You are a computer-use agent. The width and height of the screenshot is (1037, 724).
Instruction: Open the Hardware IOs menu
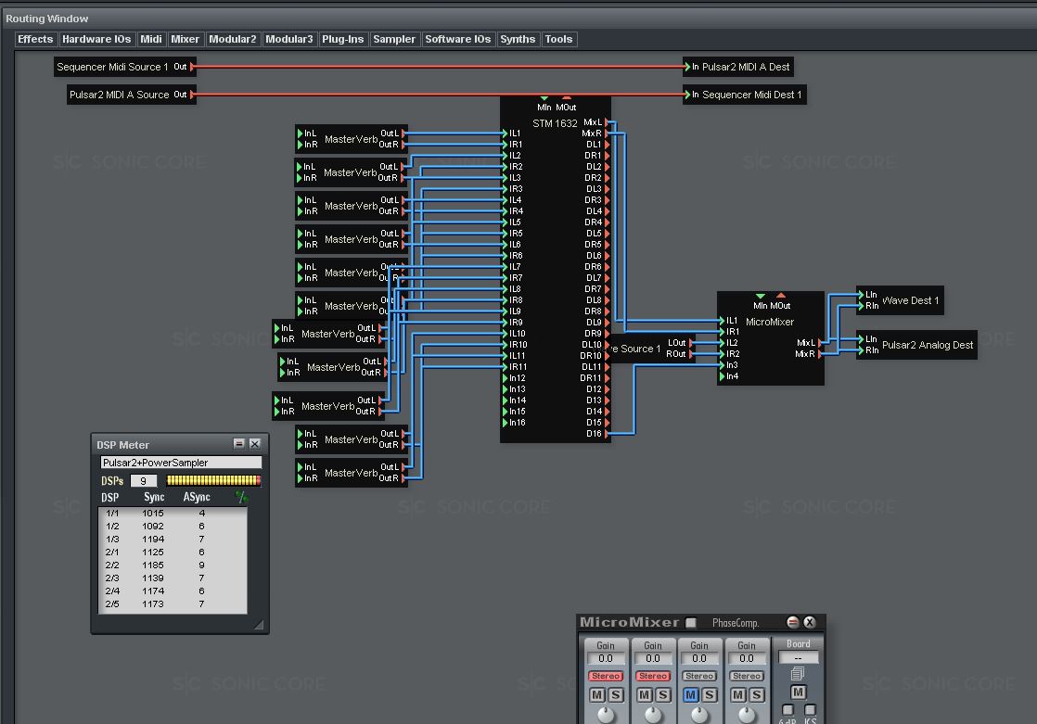tap(96, 39)
